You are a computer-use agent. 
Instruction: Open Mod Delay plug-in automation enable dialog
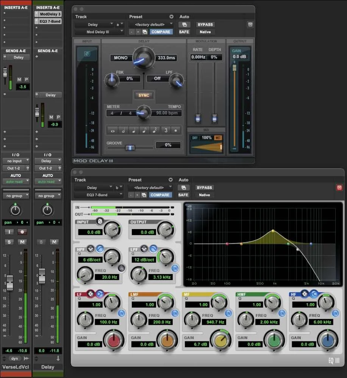tap(184, 25)
